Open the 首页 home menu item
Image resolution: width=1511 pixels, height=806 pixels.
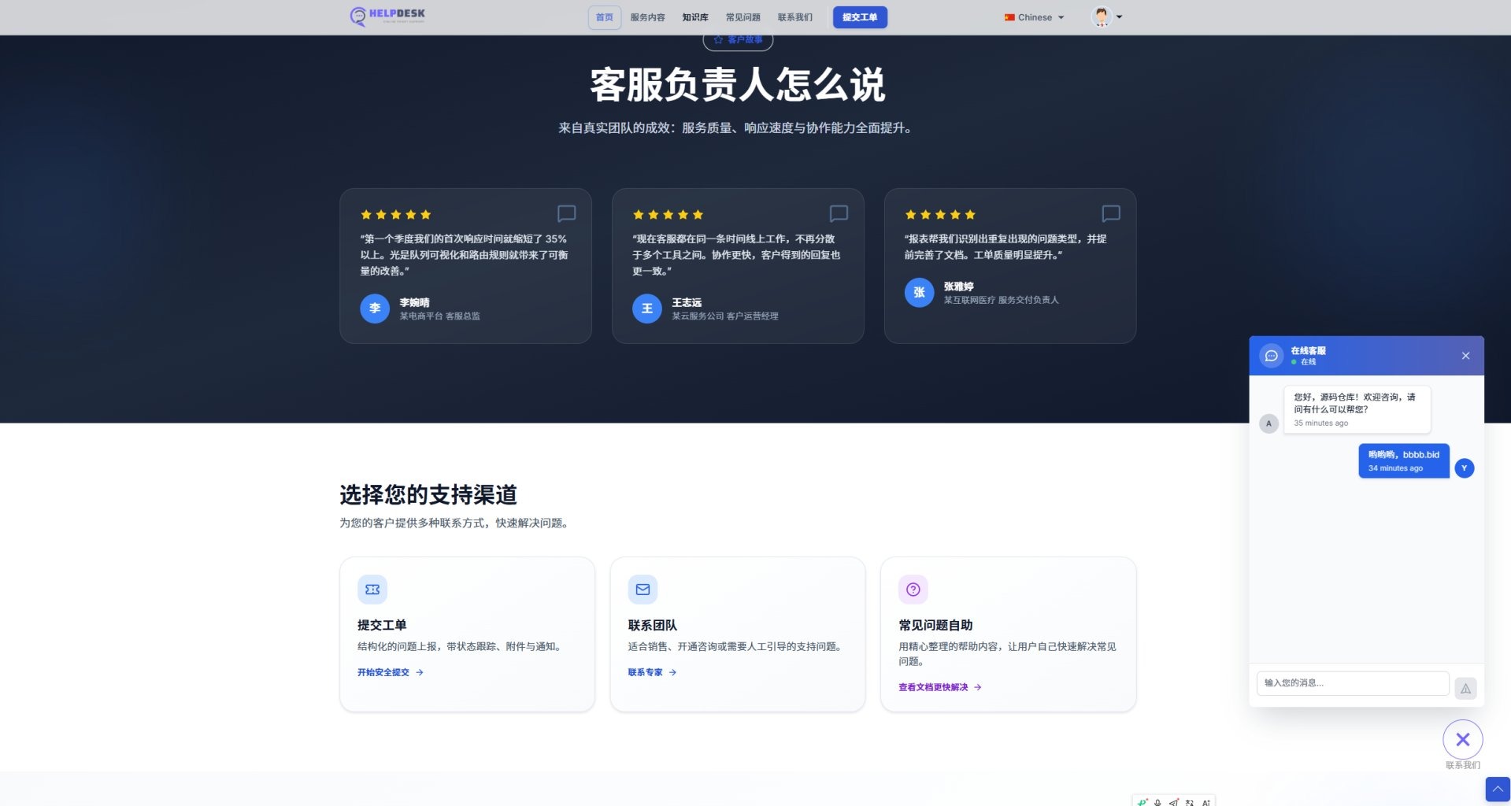tap(604, 17)
